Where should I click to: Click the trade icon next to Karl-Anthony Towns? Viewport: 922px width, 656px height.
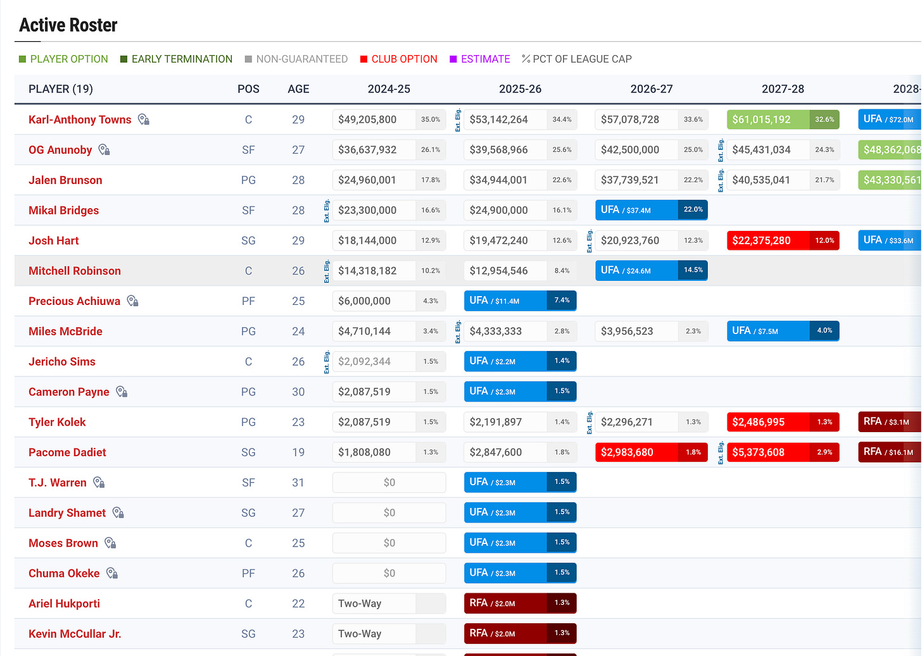point(144,120)
